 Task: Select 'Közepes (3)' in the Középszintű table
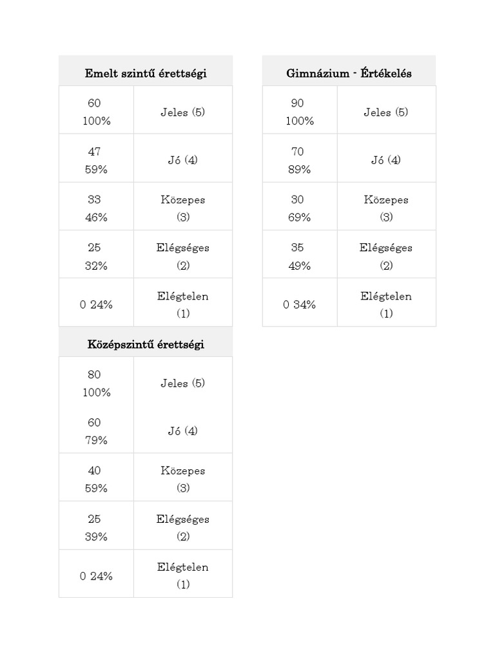(x=183, y=480)
